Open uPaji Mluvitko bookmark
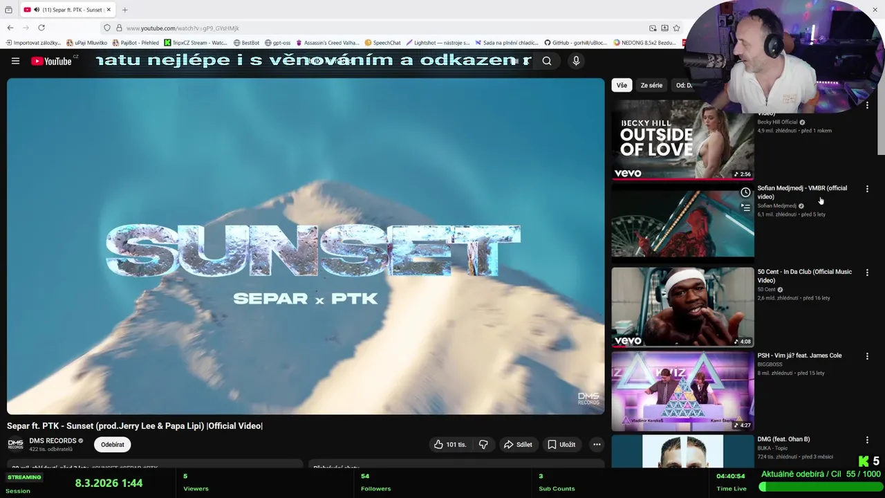Viewport: 885px width, 498px height. (87, 43)
